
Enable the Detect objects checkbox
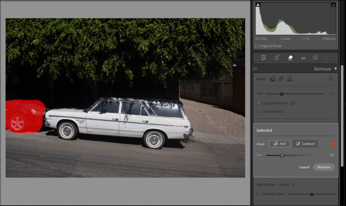(x=258, y=111)
